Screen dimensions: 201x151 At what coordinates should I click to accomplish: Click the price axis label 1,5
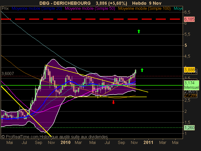coord(187,122)
